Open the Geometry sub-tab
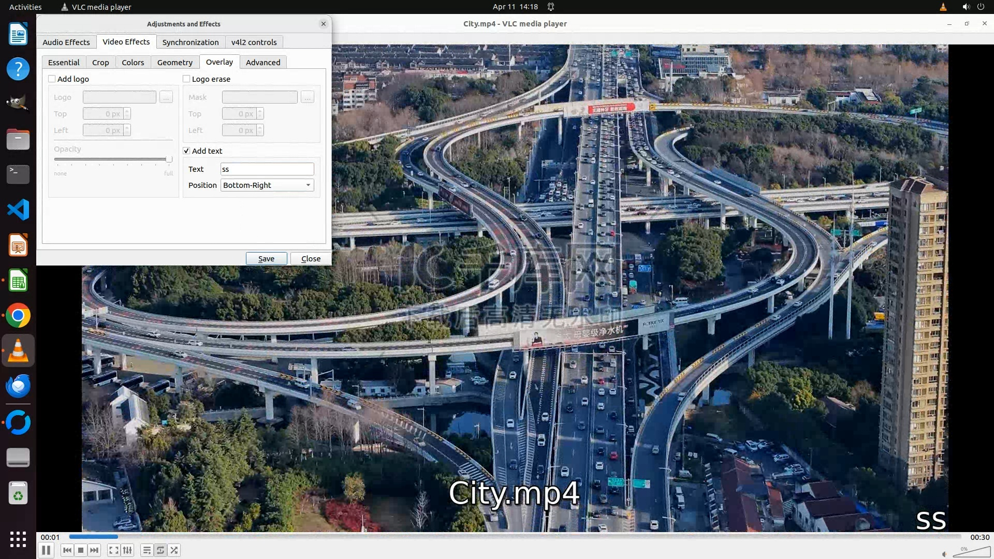This screenshot has width=994, height=559. (174, 62)
